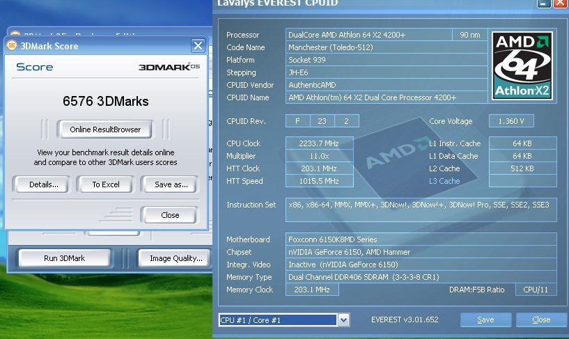569x339 pixels.
Task: Click the CPUID Vendor value 'AuthenticAMD'
Action: (x=387, y=85)
